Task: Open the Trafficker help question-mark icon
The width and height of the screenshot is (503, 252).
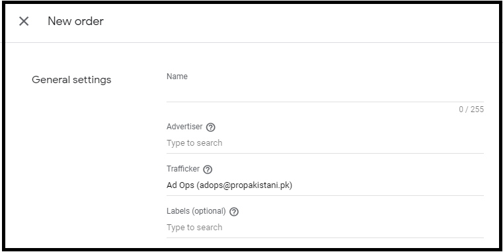Action: pos(208,170)
